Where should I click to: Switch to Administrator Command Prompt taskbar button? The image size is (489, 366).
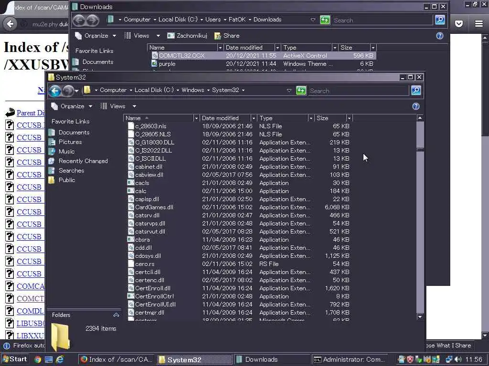coord(350,359)
